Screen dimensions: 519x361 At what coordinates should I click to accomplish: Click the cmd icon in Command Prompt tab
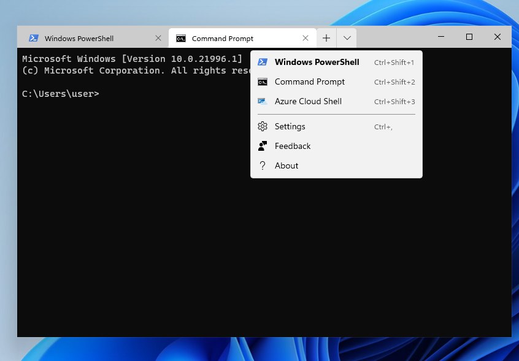pyautogui.click(x=181, y=39)
